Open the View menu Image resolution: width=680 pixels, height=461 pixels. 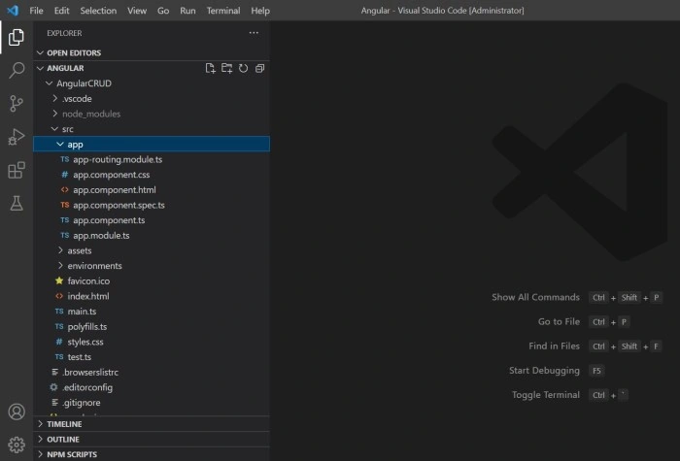(x=137, y=11)
